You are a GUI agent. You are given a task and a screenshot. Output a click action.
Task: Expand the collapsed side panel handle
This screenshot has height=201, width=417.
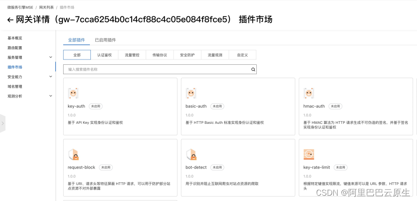click(3, 123)
